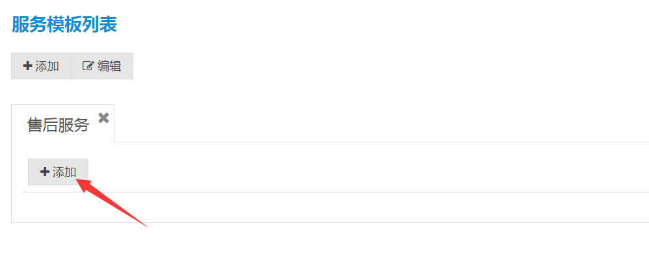Click the 添加 text the red arrow points to
Image resolution: width=649 pixels, height=275 pixels.
(x=64, y=172)
